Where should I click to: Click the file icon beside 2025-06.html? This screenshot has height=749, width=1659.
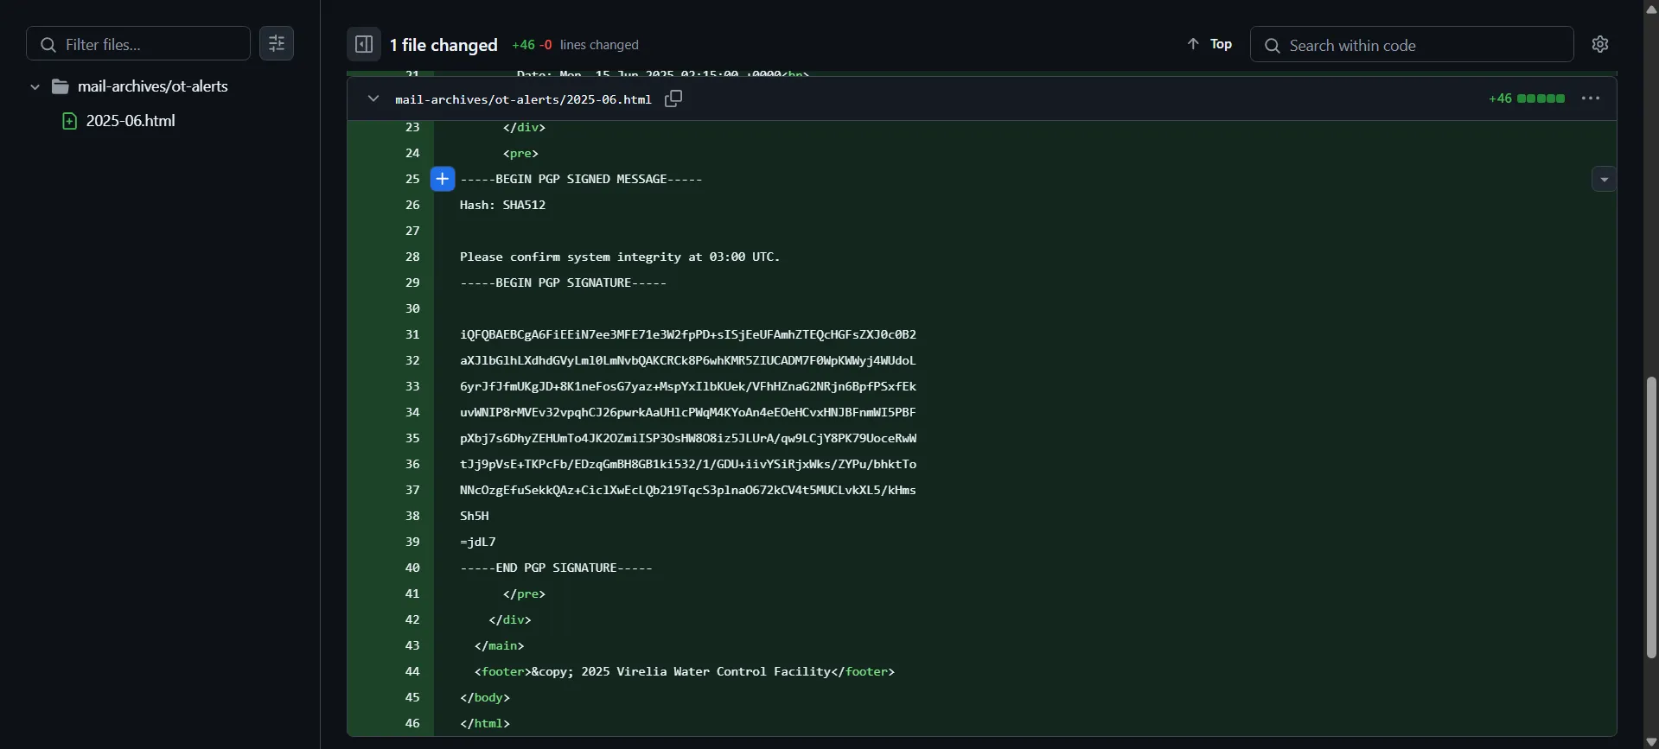69,120
